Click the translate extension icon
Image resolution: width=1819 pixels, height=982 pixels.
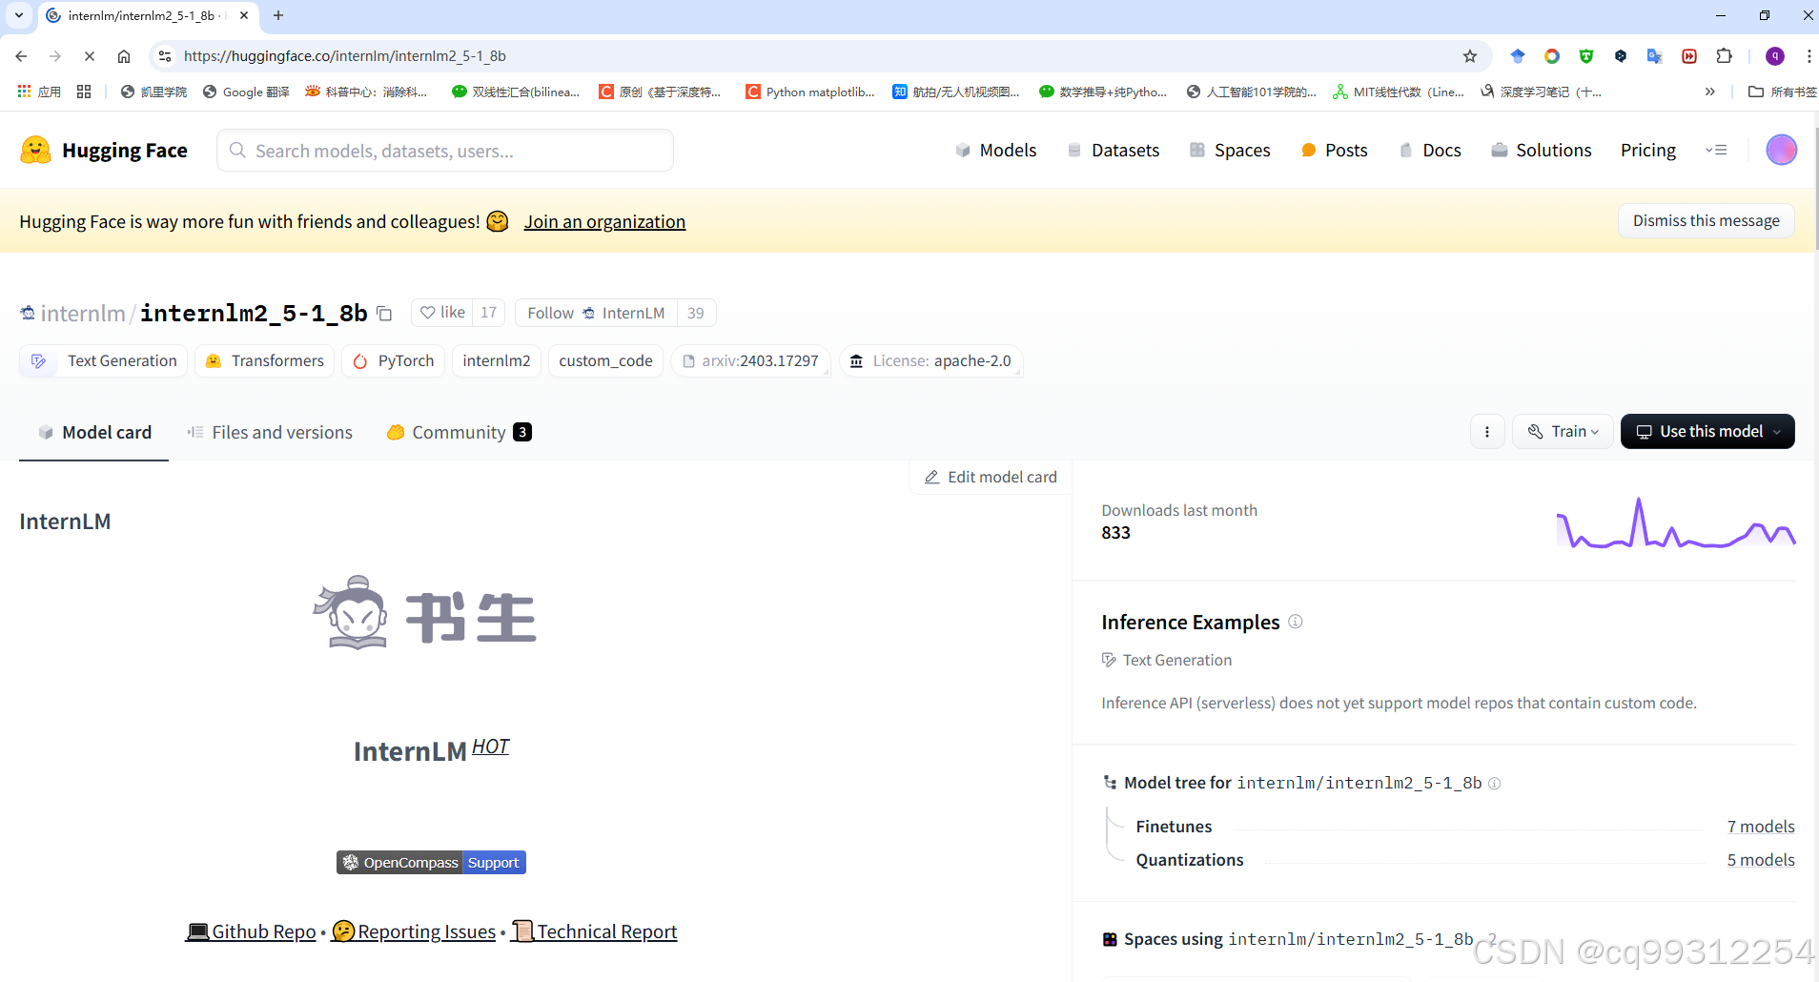point(1654,56)
